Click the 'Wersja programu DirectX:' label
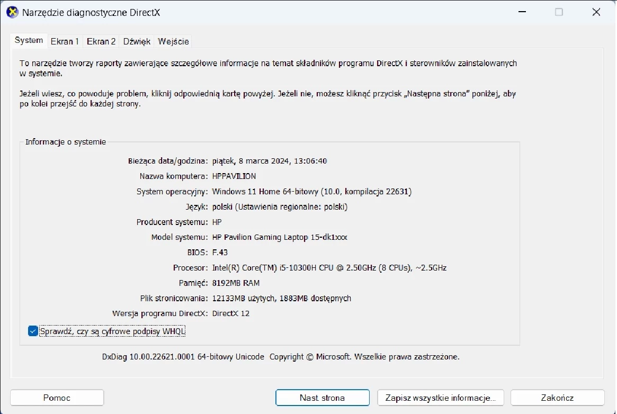Viewport: 617px width, 414px height. point(160,313)
